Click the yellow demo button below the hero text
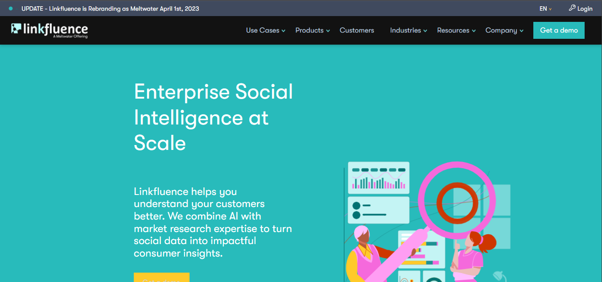Image resolution: width=602 pixels, height=282 pixels. pyautogui.click(x=161, y=278)
